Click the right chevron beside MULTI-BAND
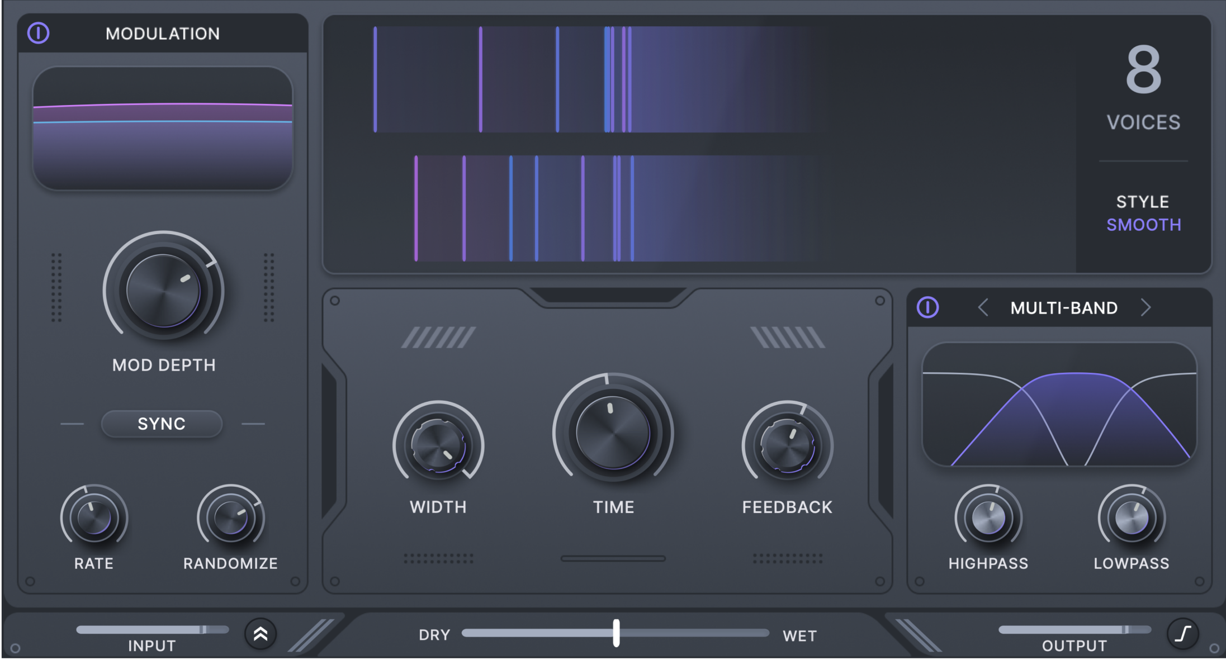 point(1145,307)
